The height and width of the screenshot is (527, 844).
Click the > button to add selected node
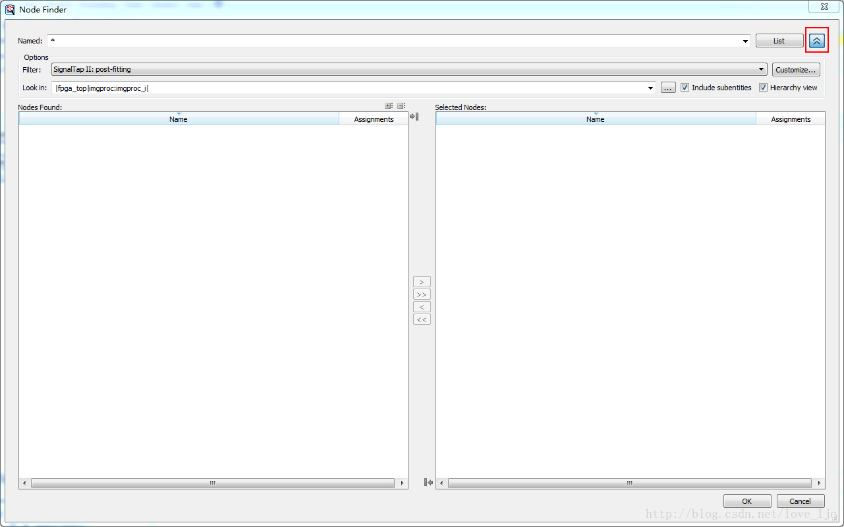pos(422,282)
